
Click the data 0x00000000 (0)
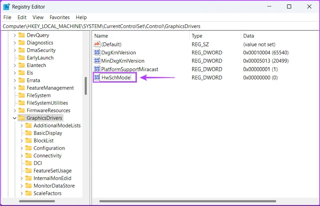(x=260, y=77)
